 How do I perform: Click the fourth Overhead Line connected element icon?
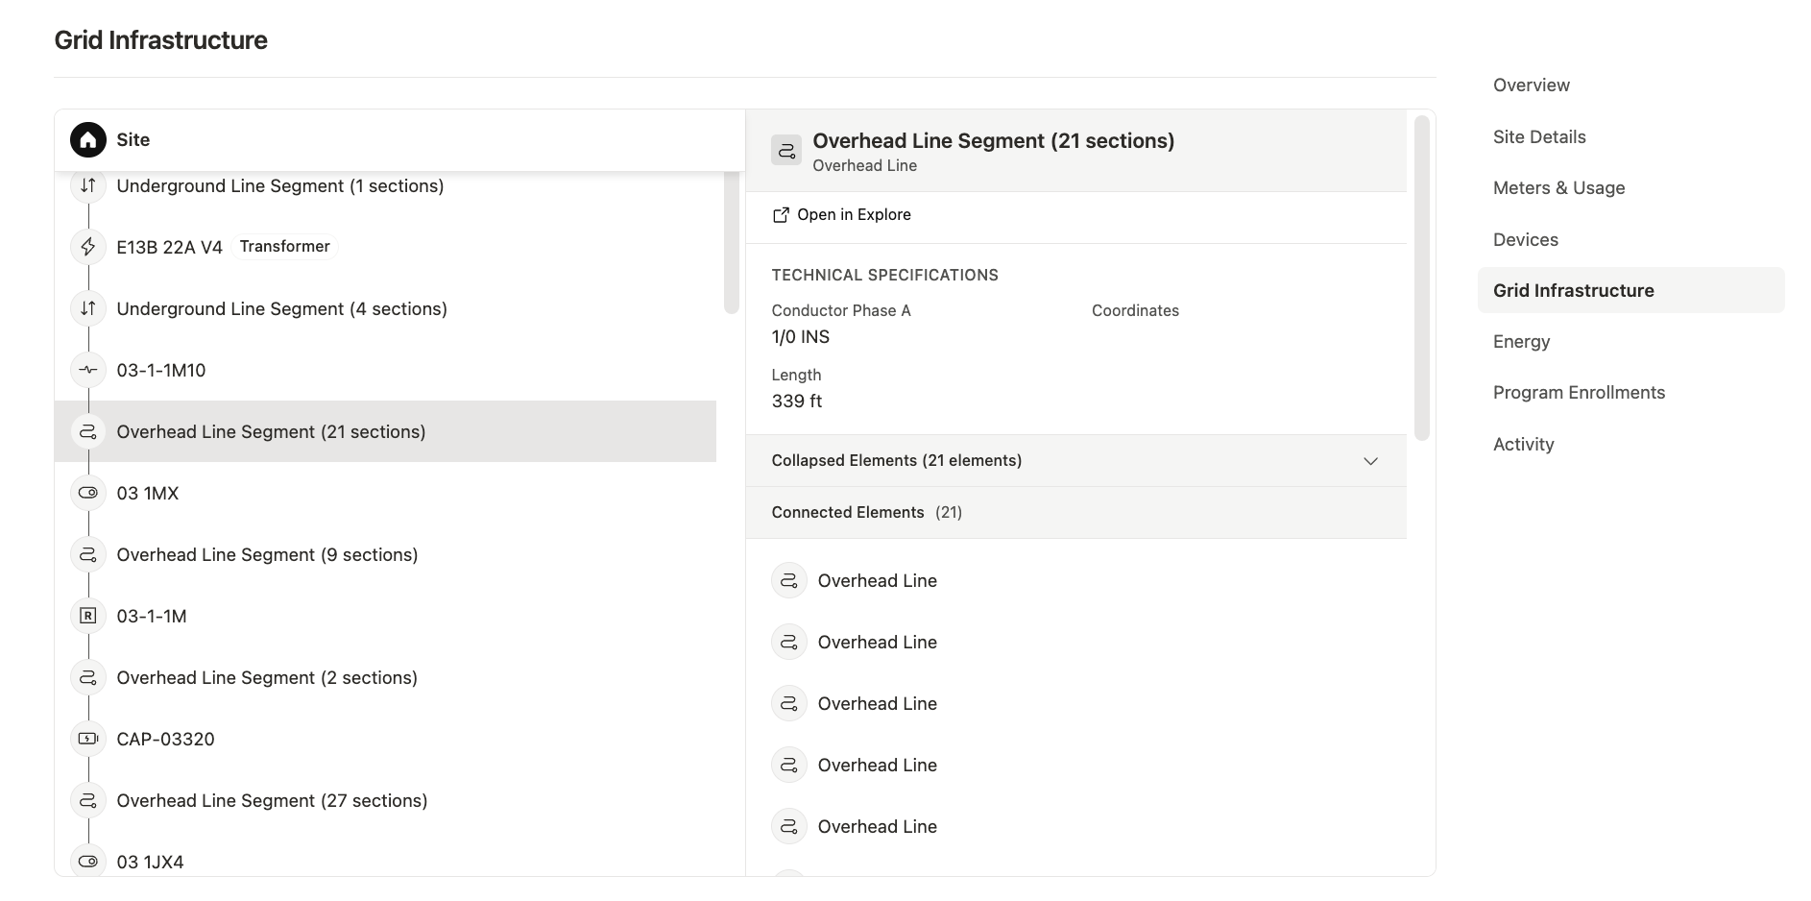click(x=789, y=765)
